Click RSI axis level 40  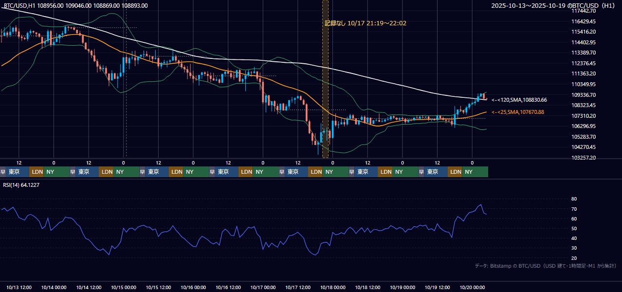click(x=574, y=238)
